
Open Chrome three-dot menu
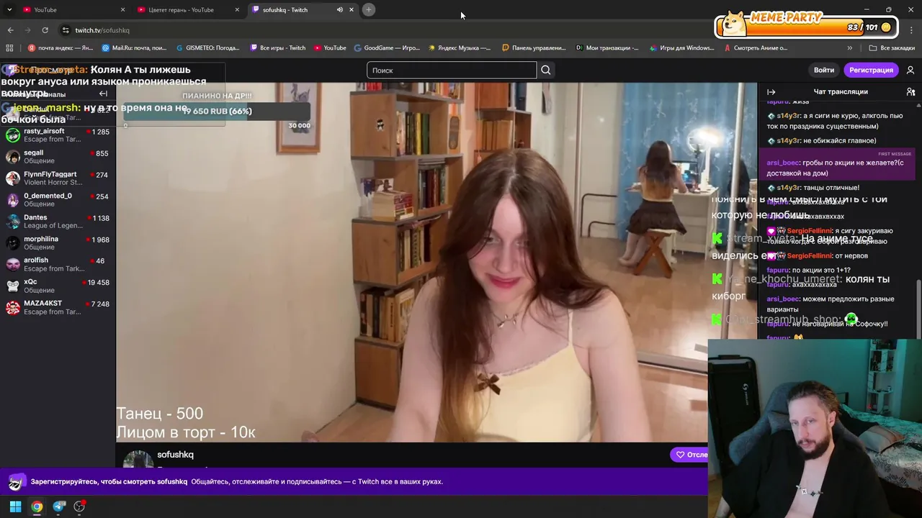911,30
